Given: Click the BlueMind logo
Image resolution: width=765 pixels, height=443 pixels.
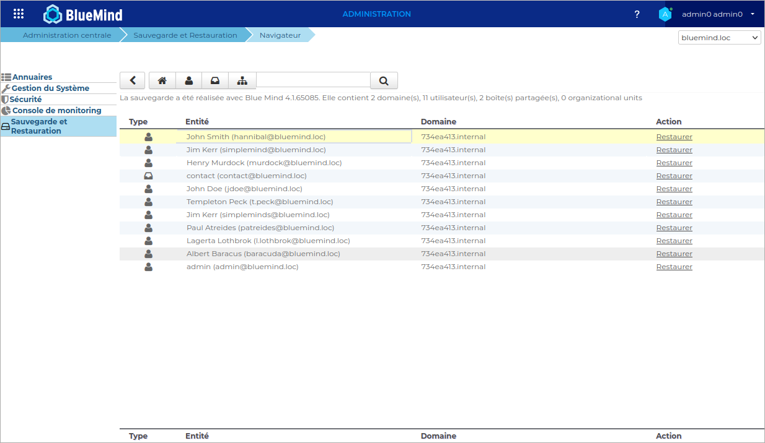Looking at the screenshot, I should (x=83, y=14).
